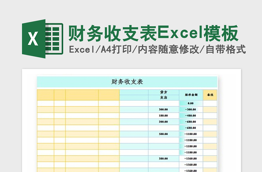The height and width of the screenshot is (172, 262).
Task: Select the sheet title 财务收支表
Action: coord(127,82)
